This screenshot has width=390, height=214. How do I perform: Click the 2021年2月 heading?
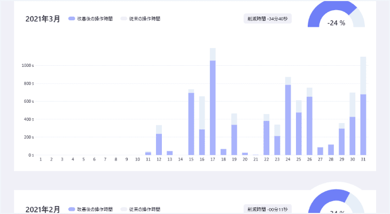[43, 209]
